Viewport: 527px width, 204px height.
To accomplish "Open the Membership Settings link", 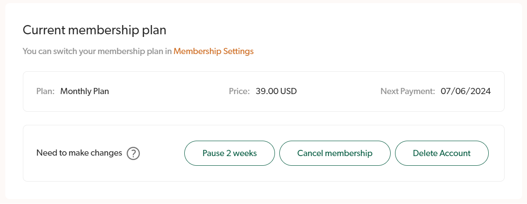I will tap(213, 51).
